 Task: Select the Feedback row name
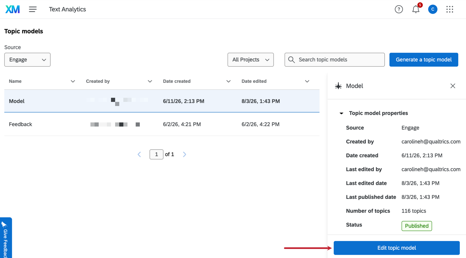tap(21, 124)
